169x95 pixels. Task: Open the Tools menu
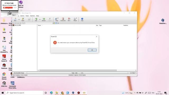tap(27, 16)
